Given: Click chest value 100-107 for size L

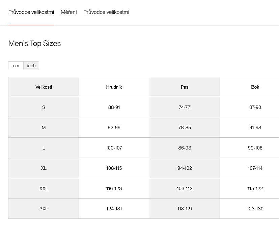Looking at the screenshot, I should (x=114, y=148).
